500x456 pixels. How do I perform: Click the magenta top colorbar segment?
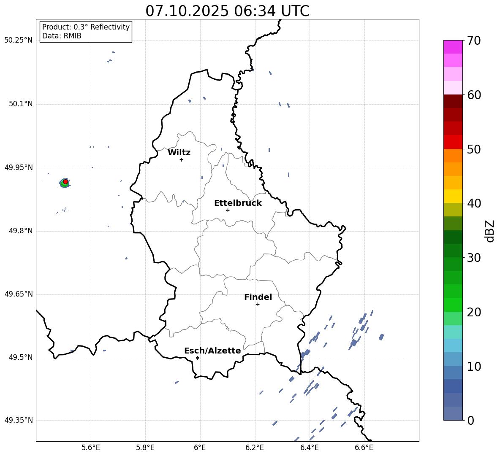point(453,47)
